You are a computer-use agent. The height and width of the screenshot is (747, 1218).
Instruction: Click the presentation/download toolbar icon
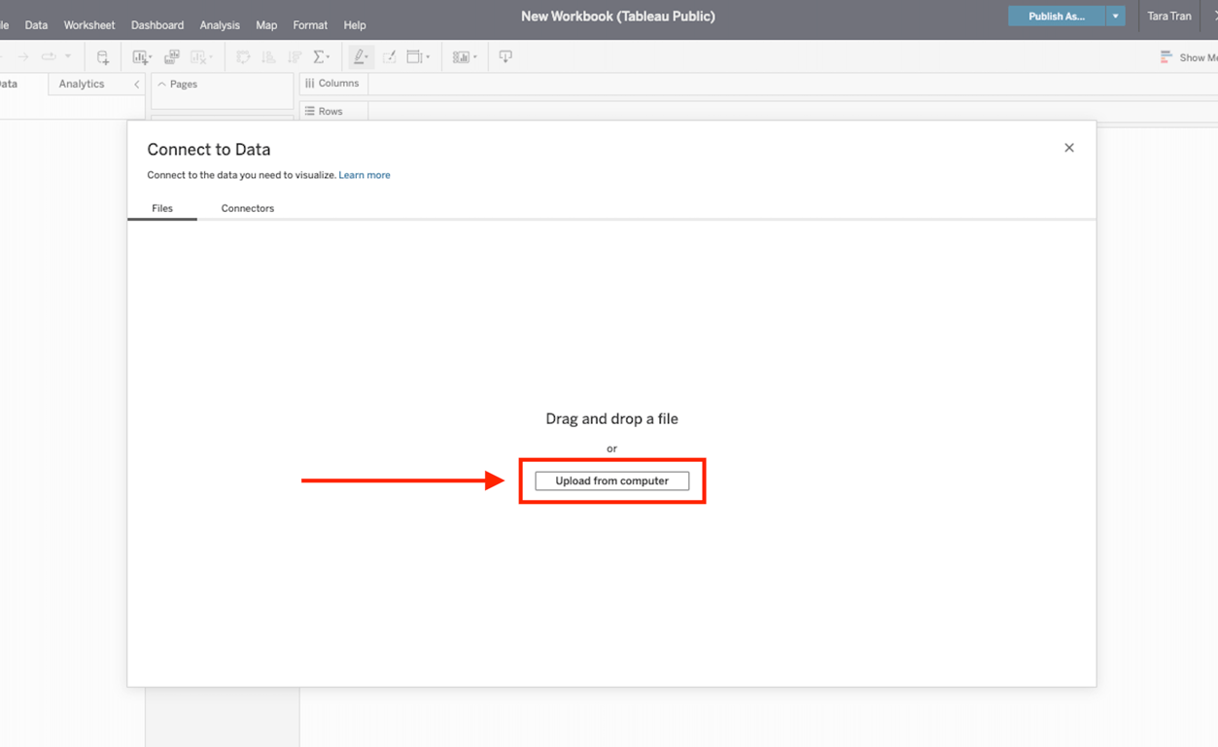point(505,57)
